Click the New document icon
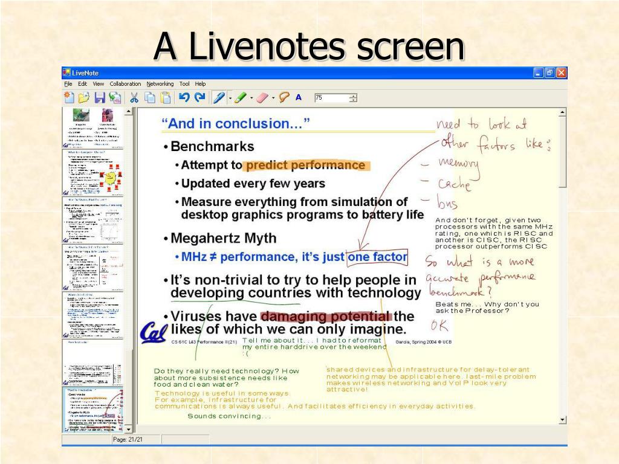 coord(70,97)
